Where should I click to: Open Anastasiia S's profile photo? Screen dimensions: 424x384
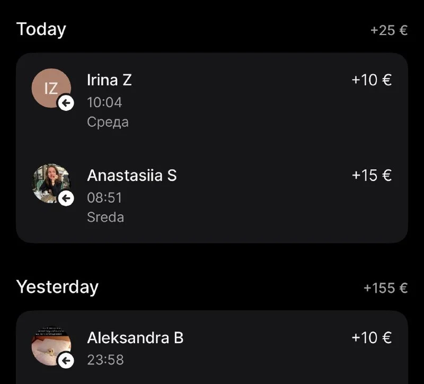point(50,182)
